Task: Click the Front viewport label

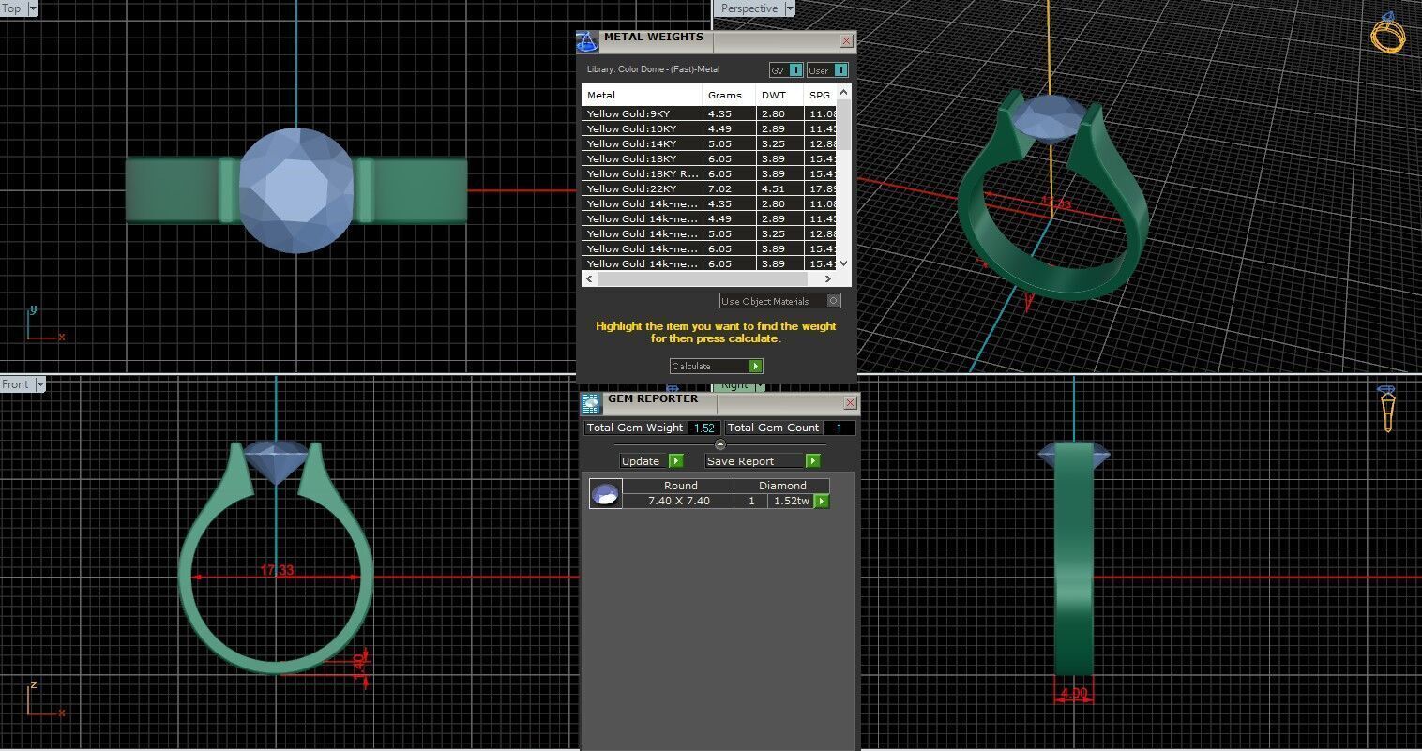Action: pyautogui.click(x=16, y=384)
